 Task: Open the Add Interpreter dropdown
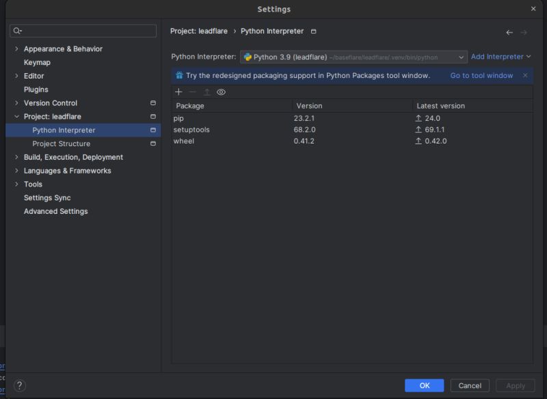(498, 57)
